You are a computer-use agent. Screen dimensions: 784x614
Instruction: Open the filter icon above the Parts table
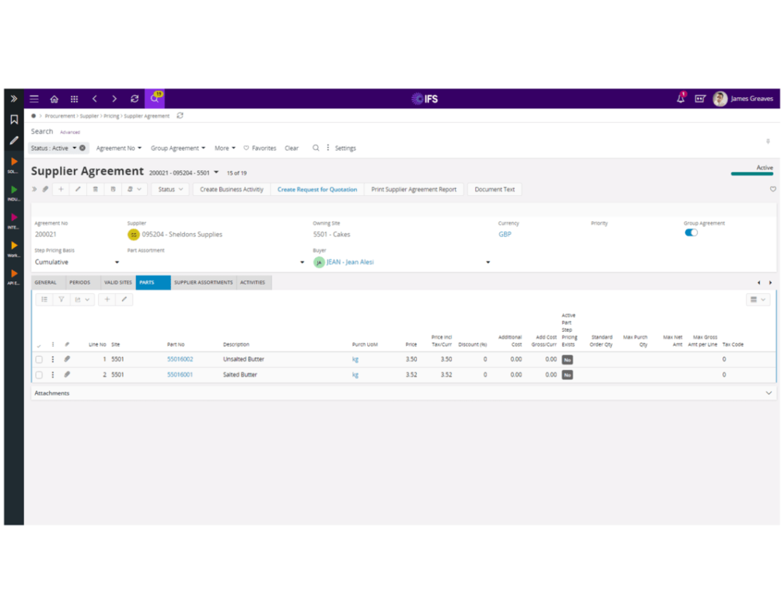(x=61, y=299)
